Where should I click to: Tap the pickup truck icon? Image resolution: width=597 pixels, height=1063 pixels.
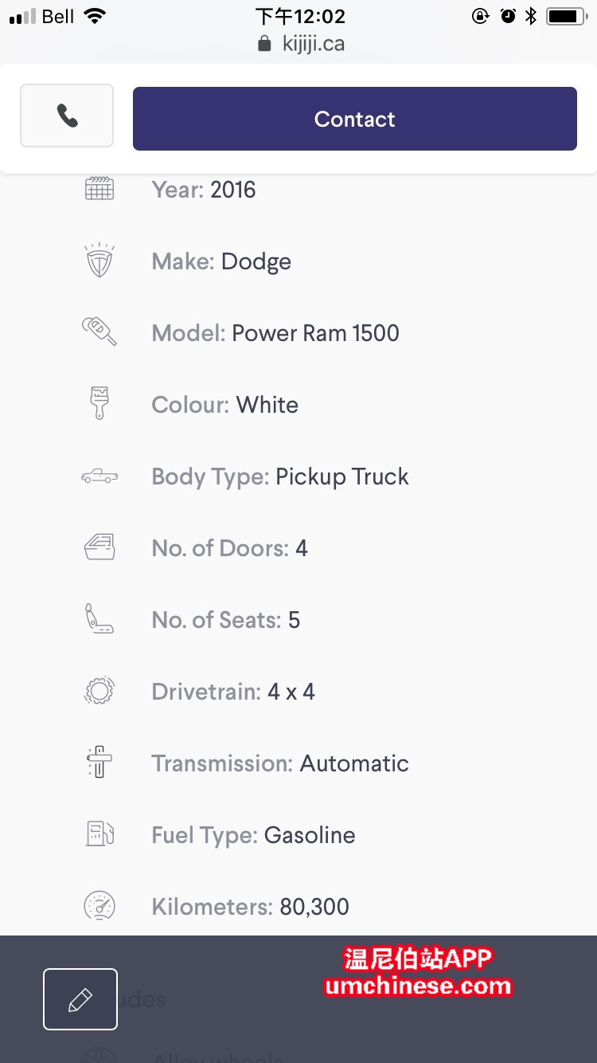tap(99, 477)
